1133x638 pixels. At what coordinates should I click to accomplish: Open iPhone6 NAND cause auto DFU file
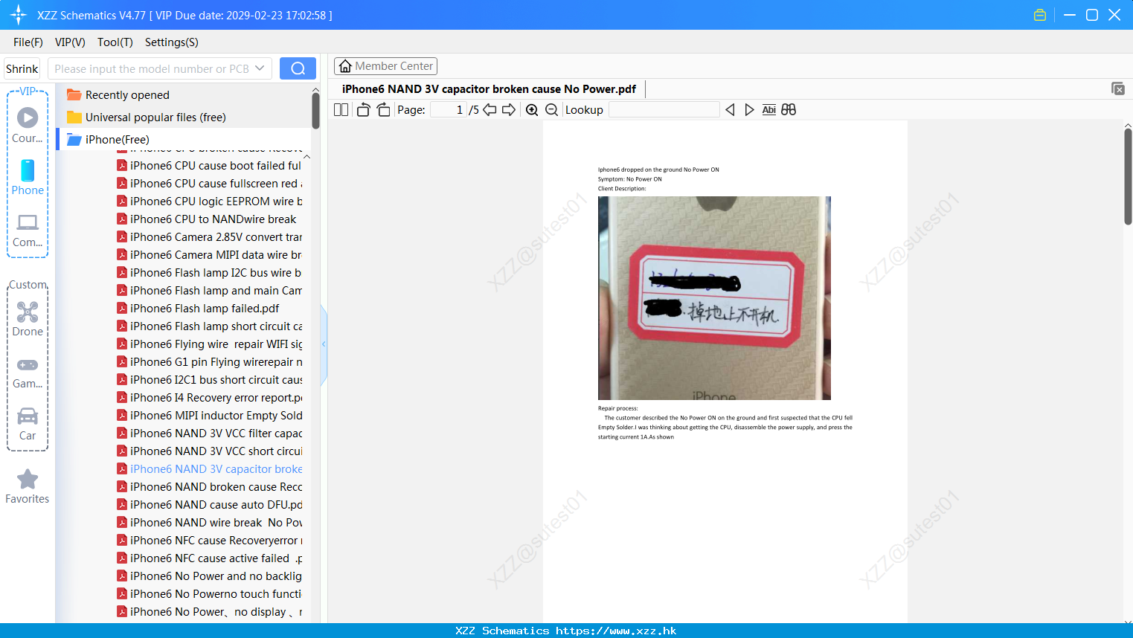click(x=216, y=505)
